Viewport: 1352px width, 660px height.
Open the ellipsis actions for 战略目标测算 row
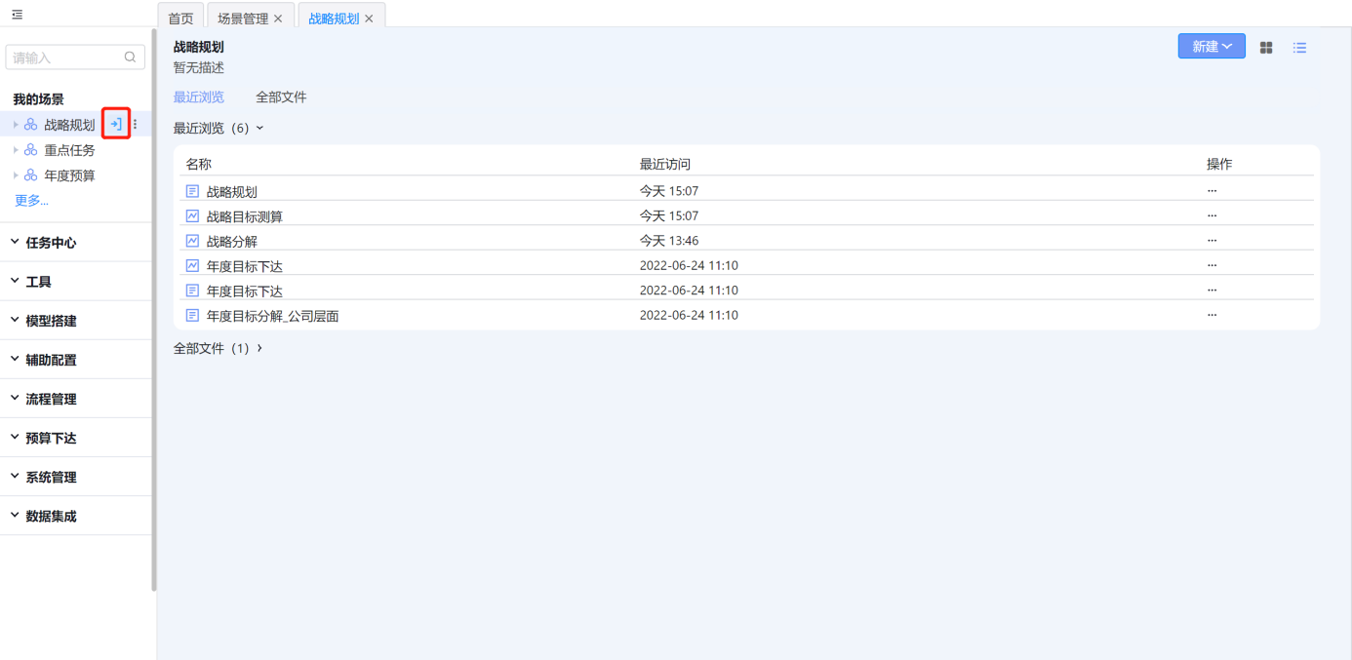coord(1212,215)
